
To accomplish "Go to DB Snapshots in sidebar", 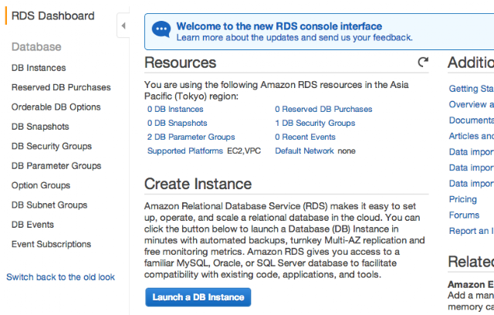I will click(40, 127).
